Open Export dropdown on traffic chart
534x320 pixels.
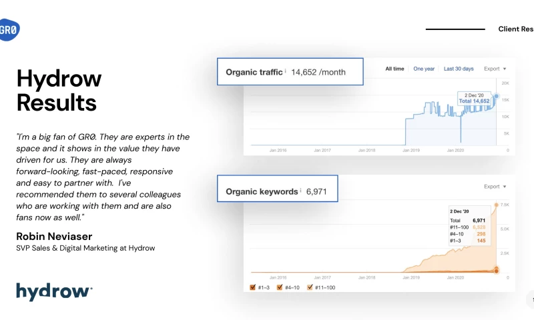coord(495,69)
